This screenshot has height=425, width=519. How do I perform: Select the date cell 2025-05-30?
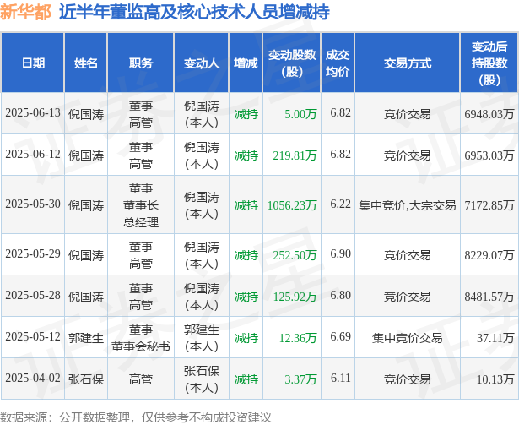click(x=33, y=204)
